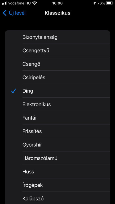Select Fanfár from the list
Screen dimensions: 115x204
(57, 118)
